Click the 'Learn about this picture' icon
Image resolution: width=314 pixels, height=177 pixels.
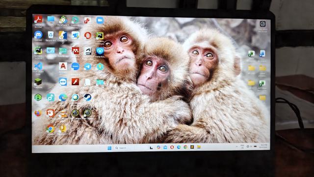(x=262, y=24)
